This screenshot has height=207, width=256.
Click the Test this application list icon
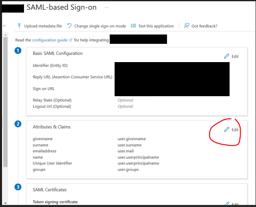(x=133, y=26)
